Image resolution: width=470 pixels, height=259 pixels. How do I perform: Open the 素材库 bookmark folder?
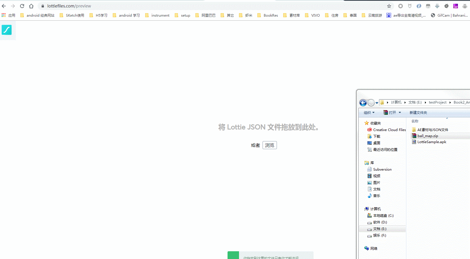292,15
